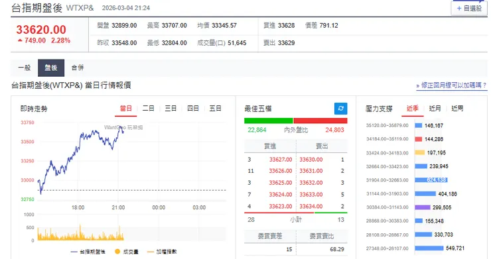Select 近季 in 壓力支撐 panel
Viewport: 491px width, 259px height.
[x=413, y=109]
